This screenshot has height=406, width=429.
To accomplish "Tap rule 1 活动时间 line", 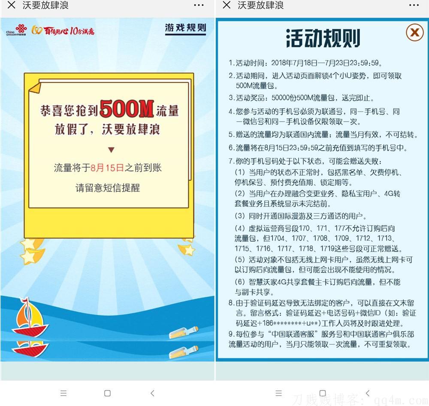I will [305, 63].
